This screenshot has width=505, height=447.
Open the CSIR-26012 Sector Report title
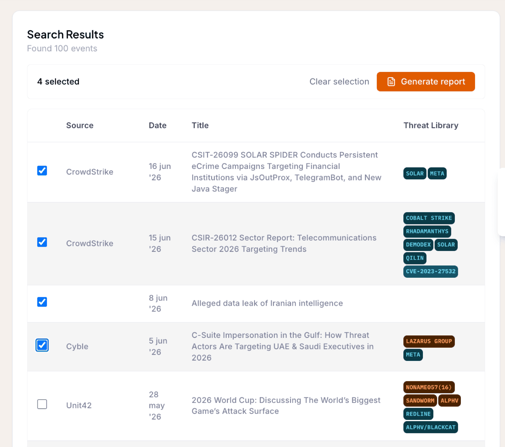[284, 243]
